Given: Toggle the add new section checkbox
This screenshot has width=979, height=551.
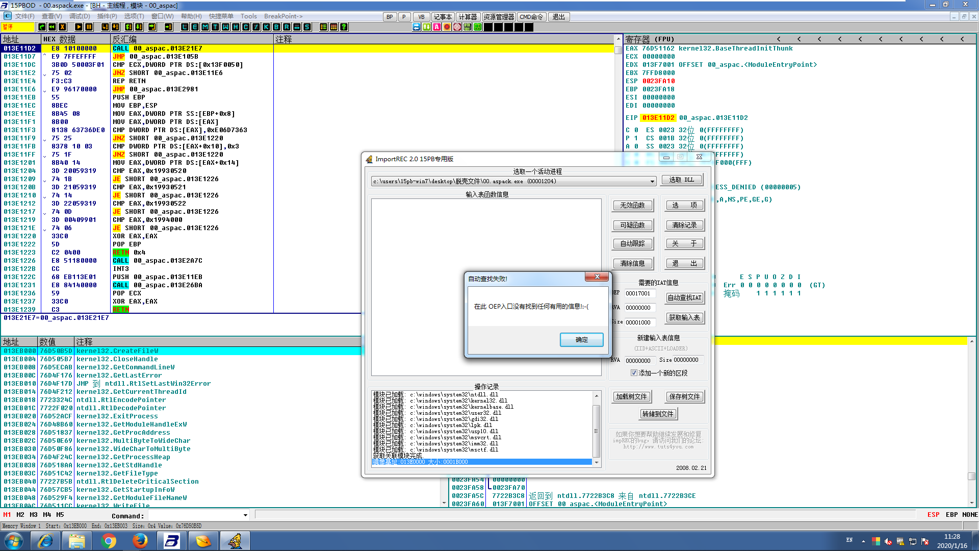Looking at the screenshot, I should [x=634, y=373].
